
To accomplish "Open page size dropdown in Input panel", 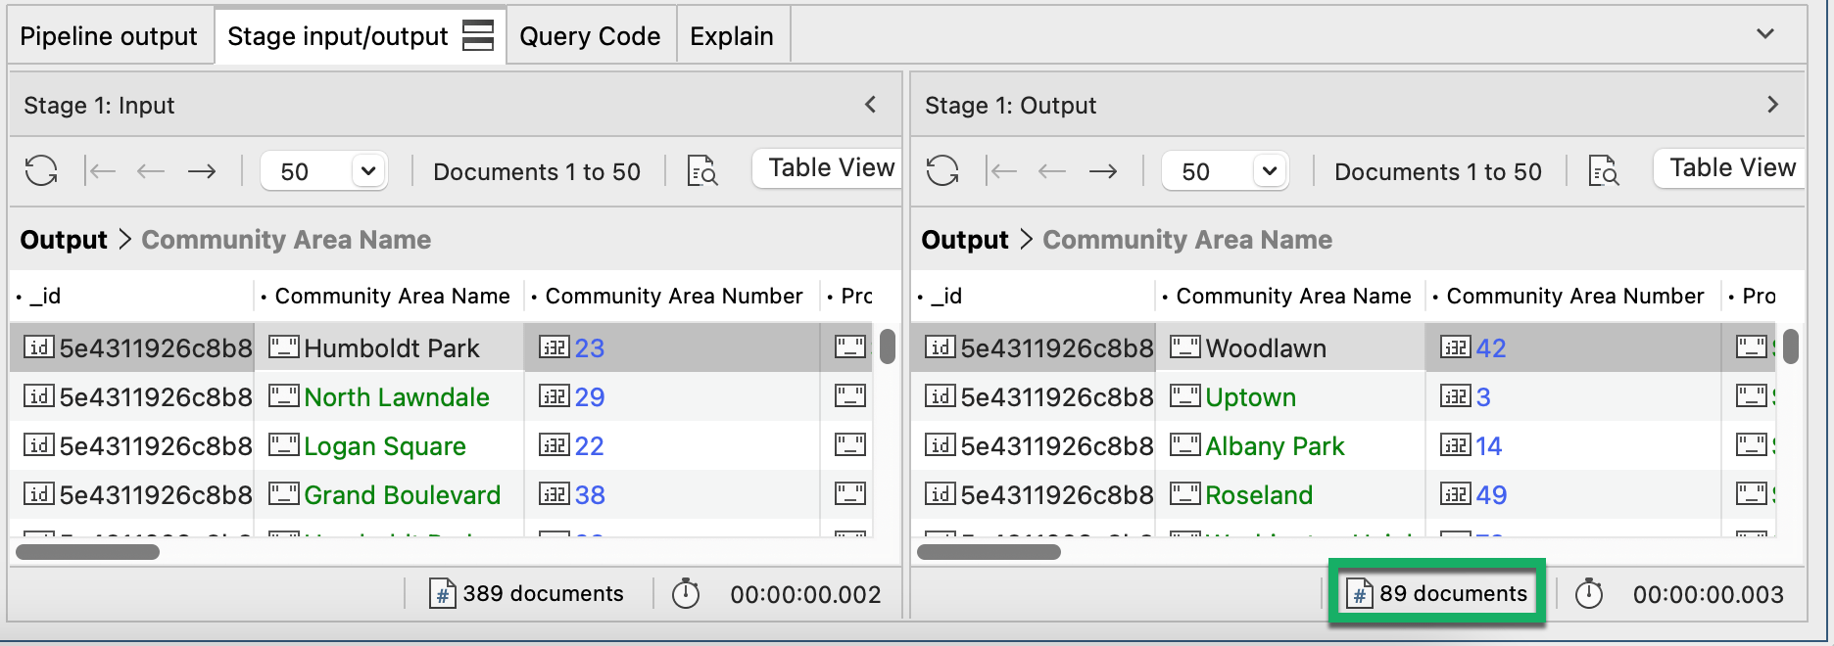I will (368, 171).
